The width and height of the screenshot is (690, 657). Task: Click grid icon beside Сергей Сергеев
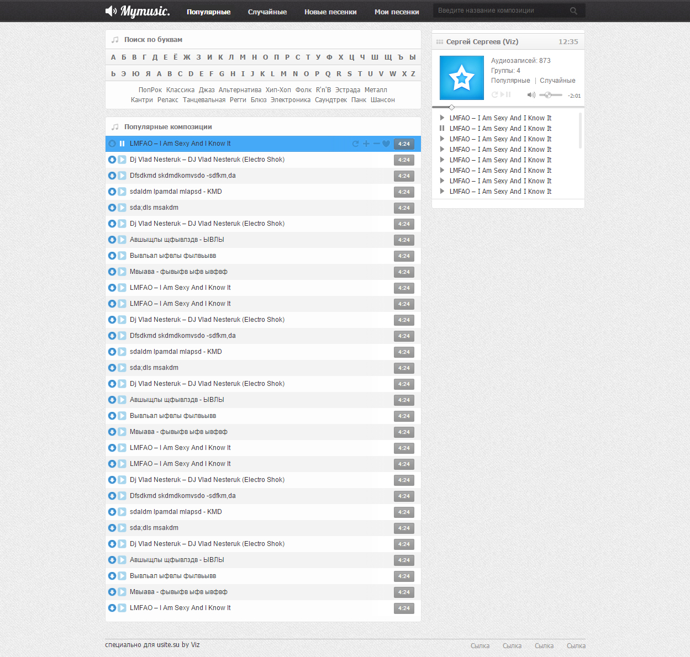click(440, 42)
